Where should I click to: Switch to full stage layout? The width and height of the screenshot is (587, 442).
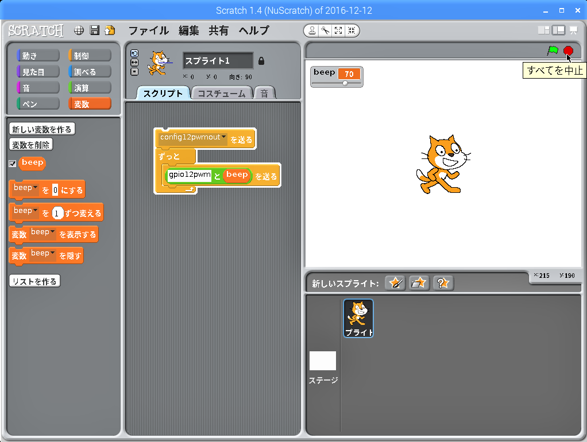tap(558, 30)
